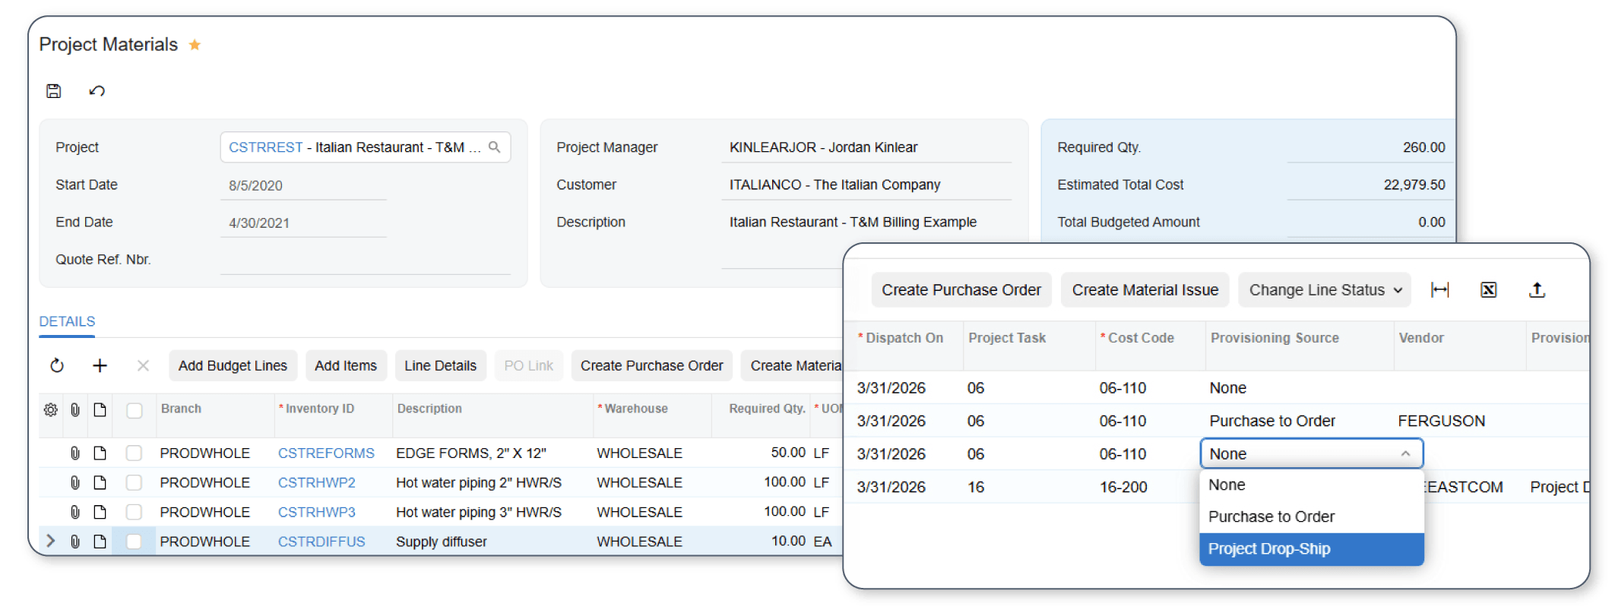This screenshot has width=1615, height=616.
Task: Collapse the Provisioning Source combo box
Action: click(1405, 454)
